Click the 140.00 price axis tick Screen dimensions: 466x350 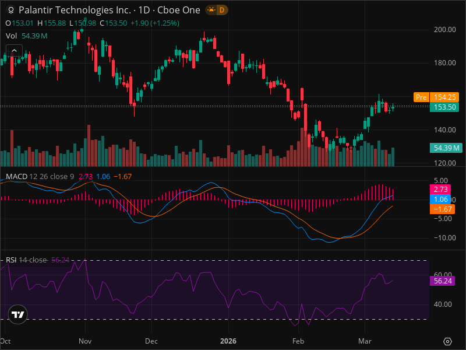pos(445,129)
